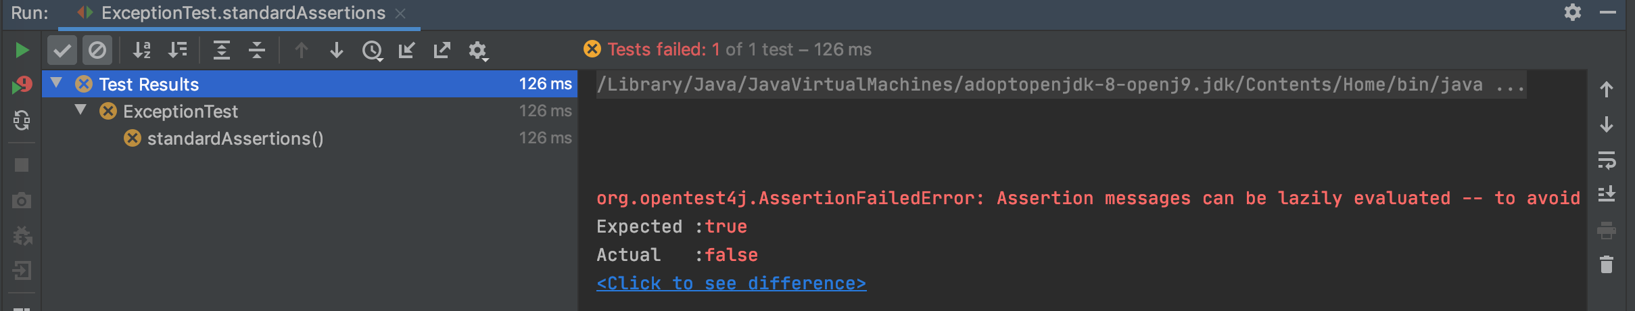Screen dimensions: 1635x311
Task: Jump to next failed test arrow
Action: pos(337,50)
